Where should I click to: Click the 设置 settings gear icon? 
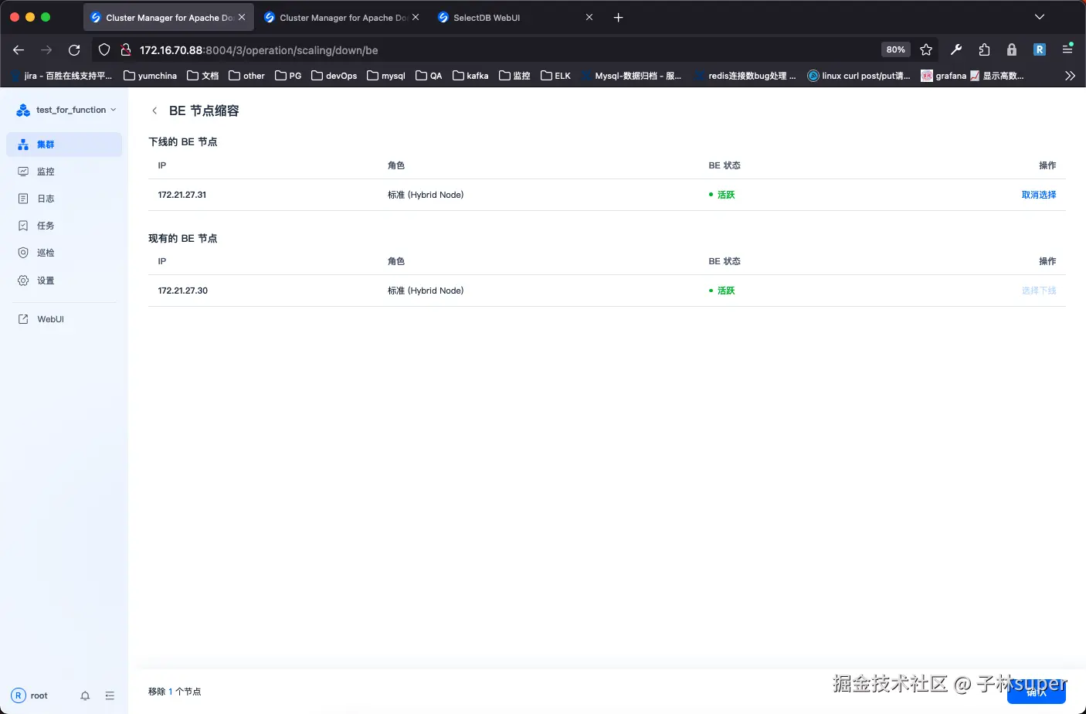[23, 280]
